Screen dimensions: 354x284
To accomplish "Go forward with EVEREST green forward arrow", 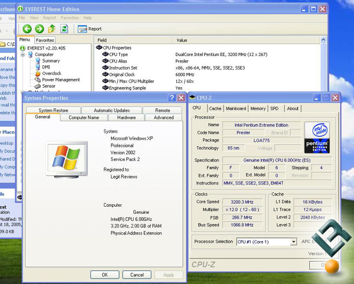I will pyautogui.click(x=40, y=29).
